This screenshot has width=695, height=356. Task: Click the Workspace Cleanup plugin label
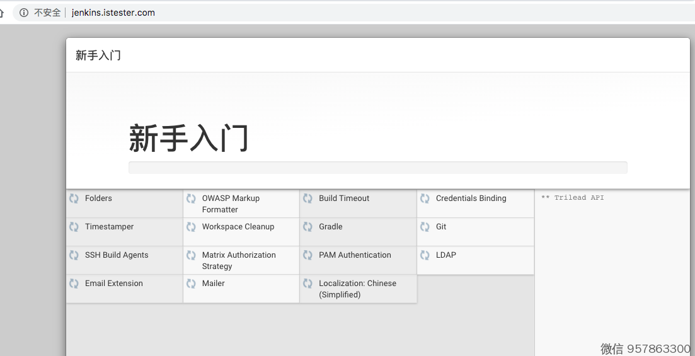coord(238,227)
